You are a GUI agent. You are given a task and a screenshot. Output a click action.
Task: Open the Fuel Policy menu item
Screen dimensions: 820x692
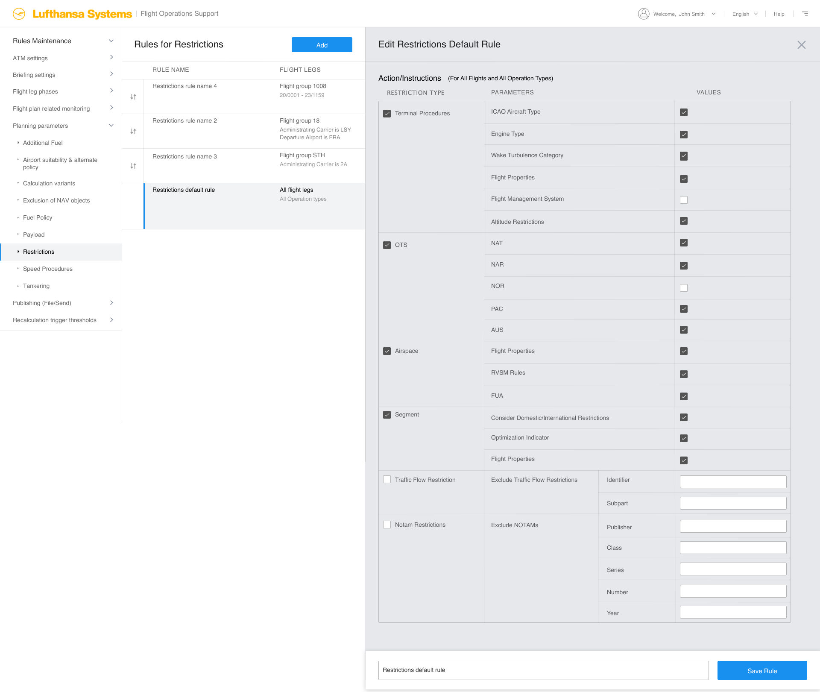38,217
